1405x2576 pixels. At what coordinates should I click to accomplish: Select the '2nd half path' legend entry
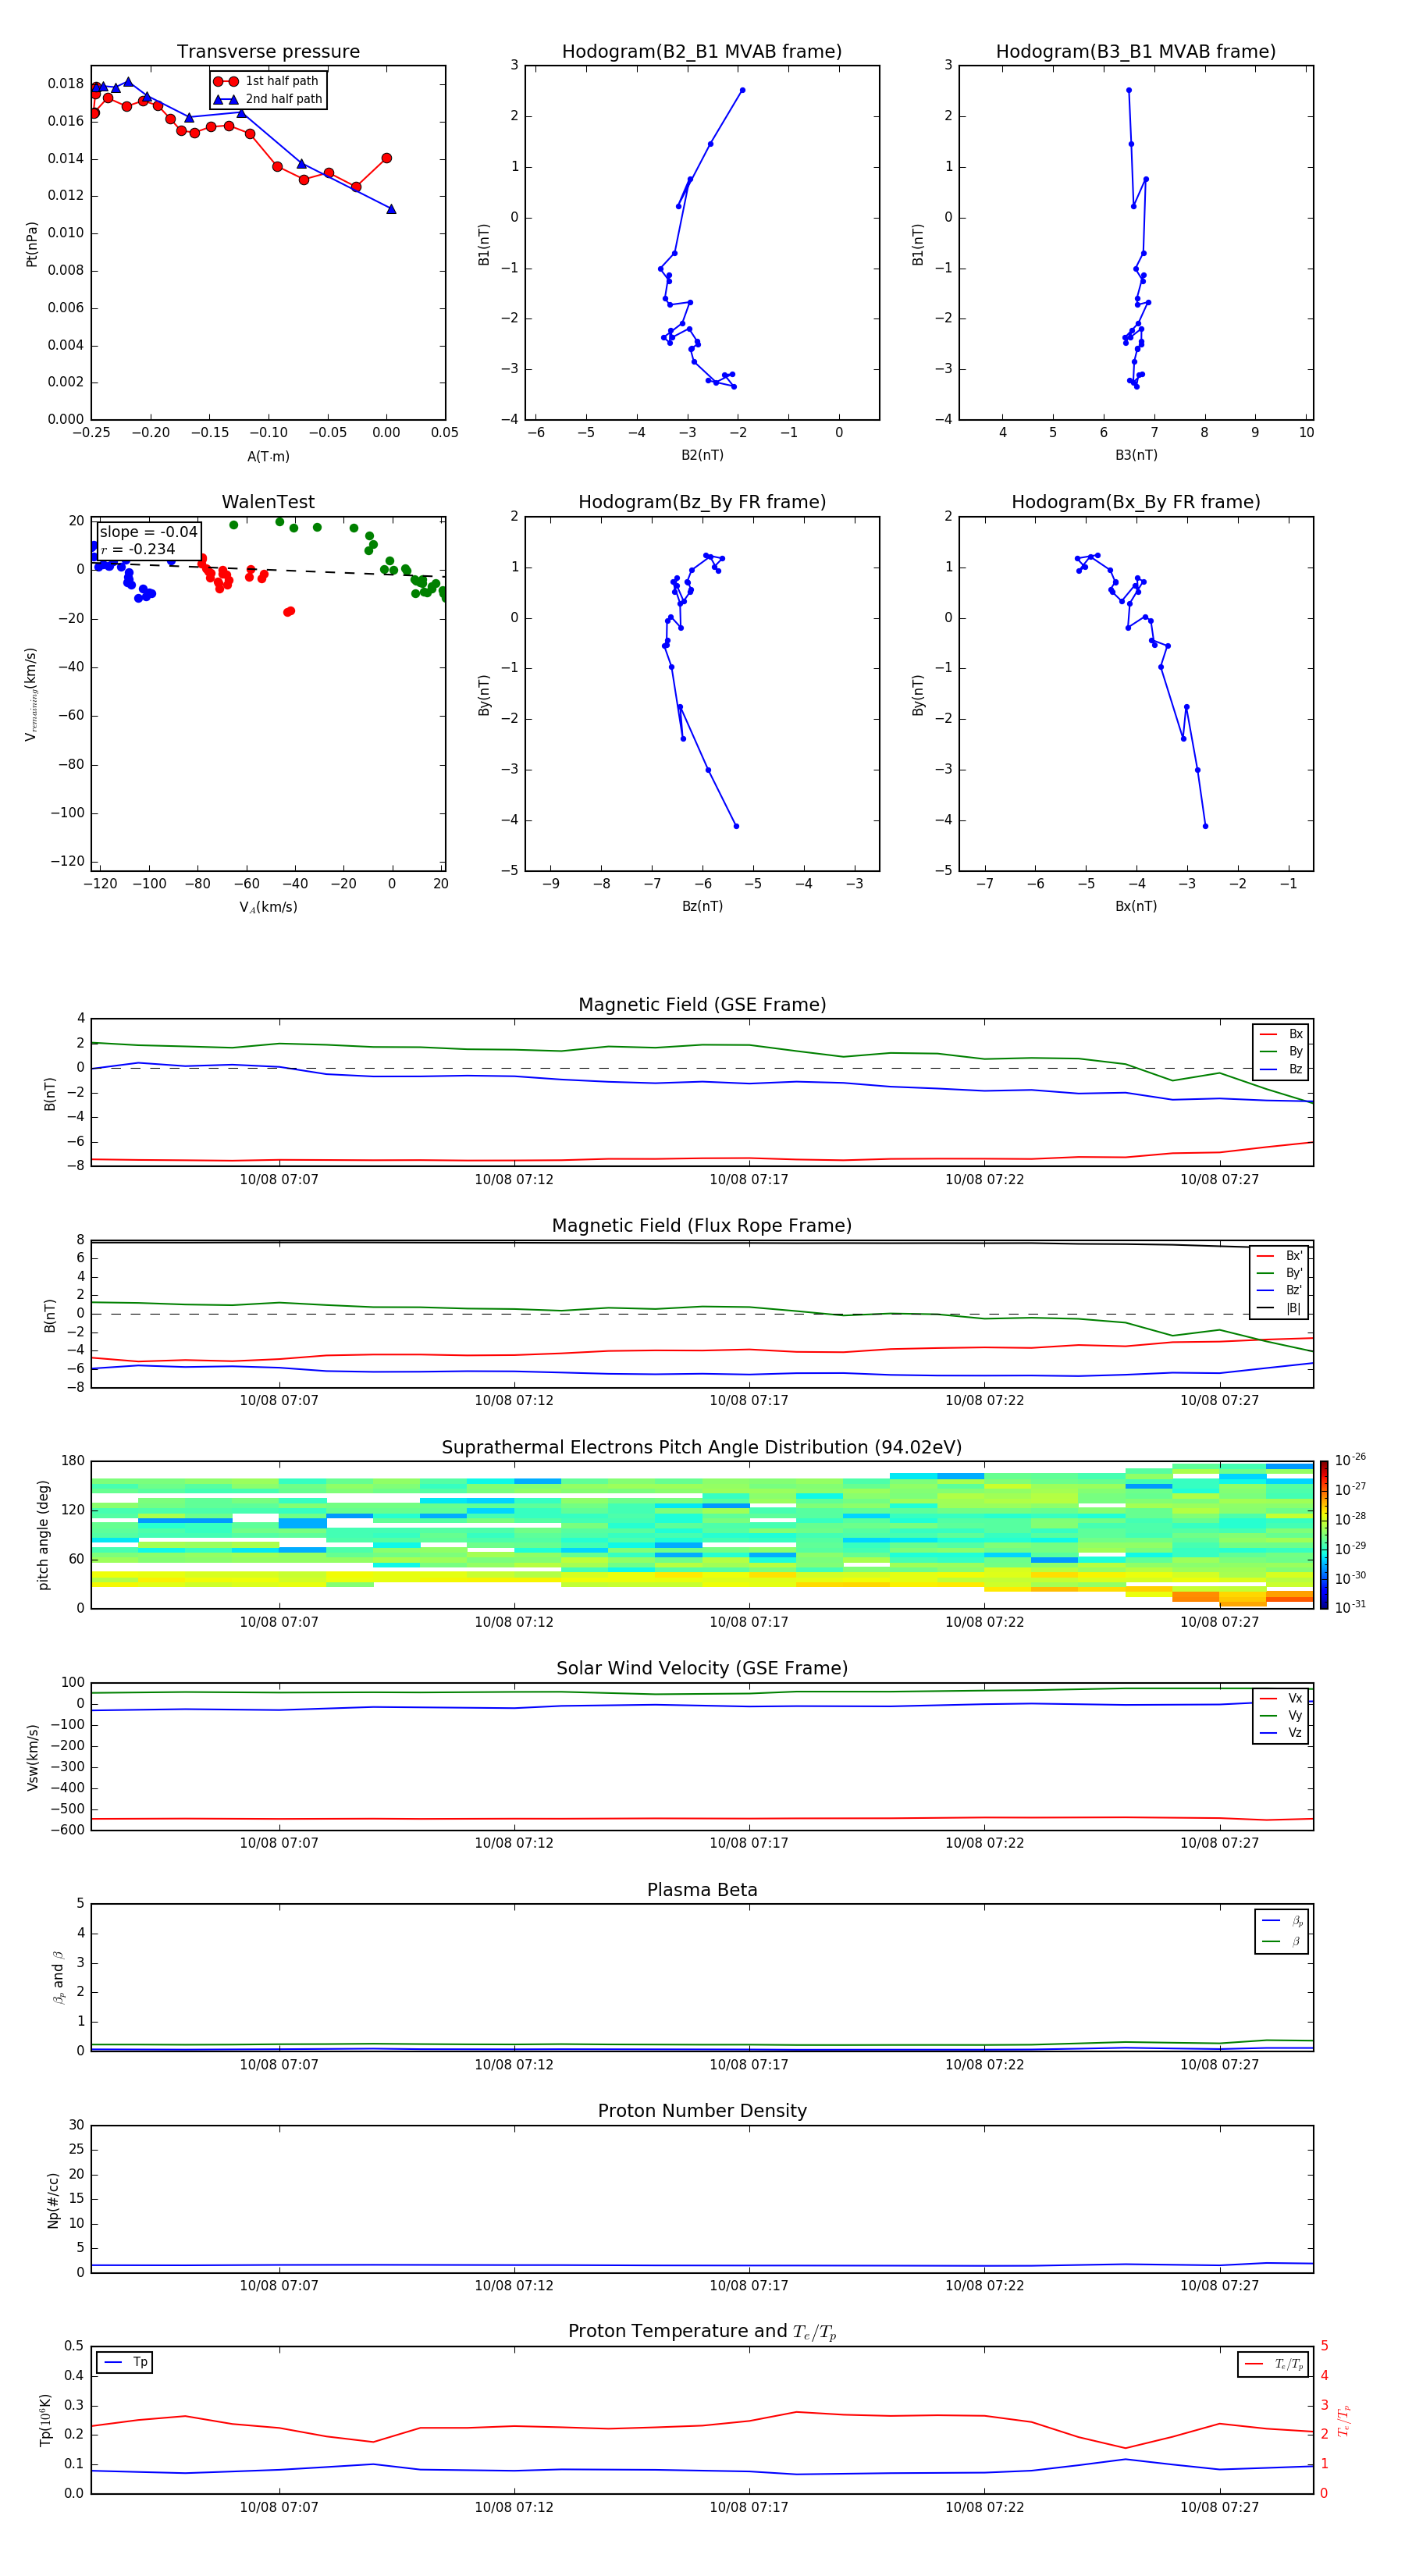click(x=267, y=99)
